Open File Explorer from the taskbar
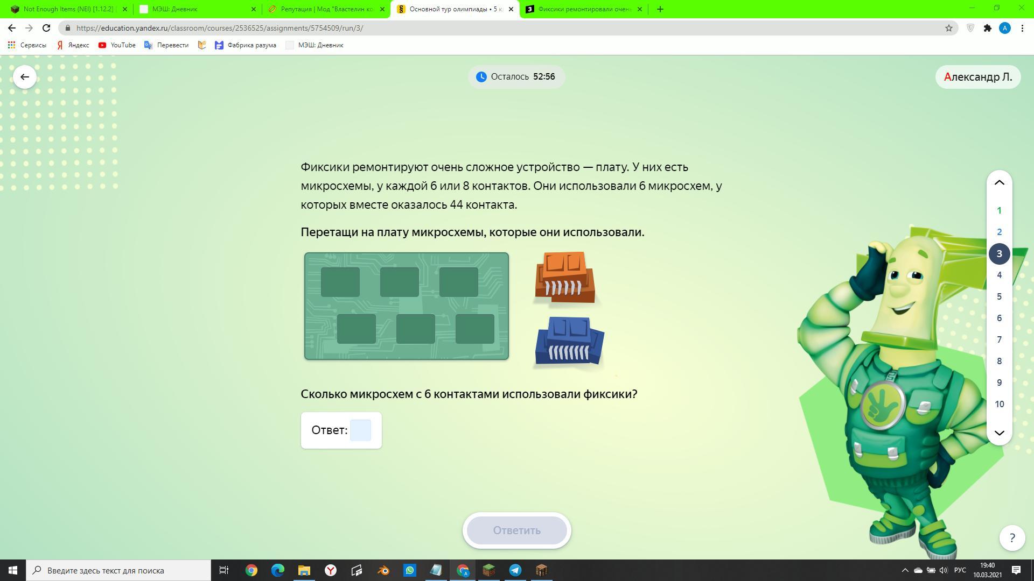Viewport: 1034px width, 581px height. click(304, 570)
